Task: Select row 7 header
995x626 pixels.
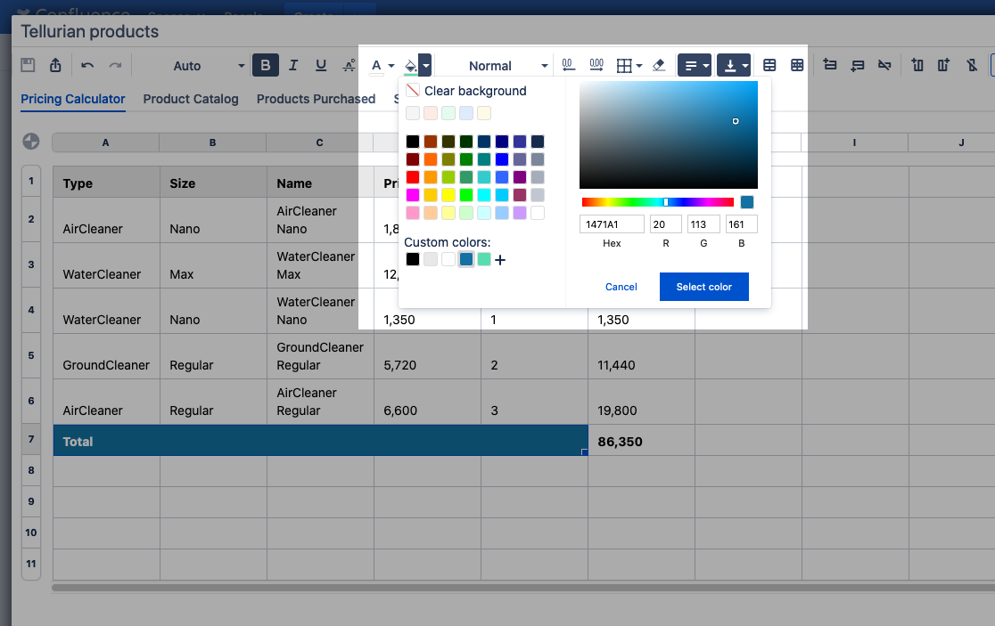Action: tap(31, 439)
